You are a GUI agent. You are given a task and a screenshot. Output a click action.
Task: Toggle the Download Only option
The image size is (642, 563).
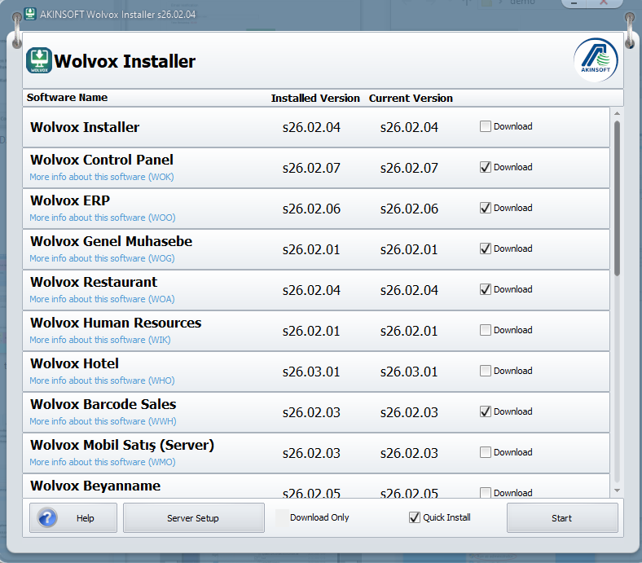coord(282,517)
